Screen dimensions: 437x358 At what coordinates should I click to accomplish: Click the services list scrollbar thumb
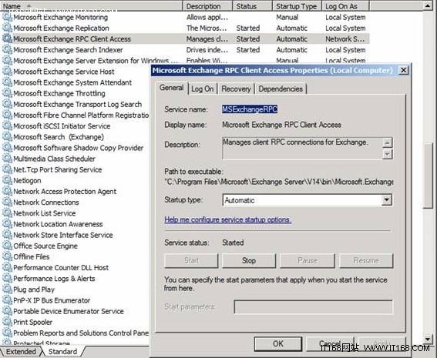pyautogui.click(x=428, y=176)
